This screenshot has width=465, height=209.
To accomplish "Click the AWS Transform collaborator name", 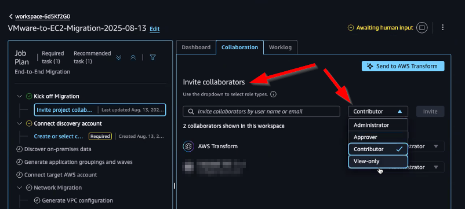I will pyautogui.click(x=217, y=146).
